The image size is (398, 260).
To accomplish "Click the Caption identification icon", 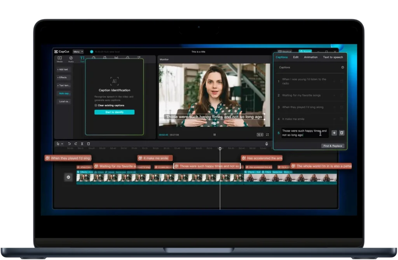I will coord(115,81).
